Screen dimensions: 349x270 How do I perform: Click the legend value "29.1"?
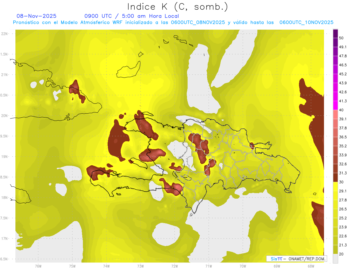tap(343, 191)
